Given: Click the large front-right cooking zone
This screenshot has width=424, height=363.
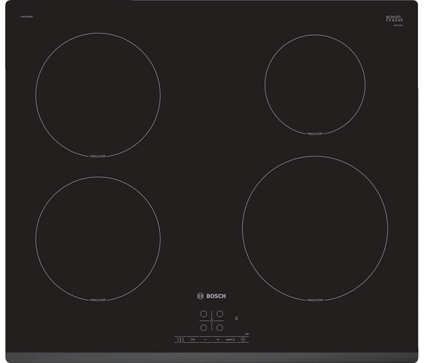Looking at the screenshot, I should 315,228.
